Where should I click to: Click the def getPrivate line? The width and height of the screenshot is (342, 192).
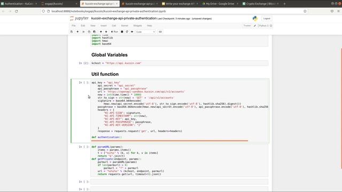116,159
